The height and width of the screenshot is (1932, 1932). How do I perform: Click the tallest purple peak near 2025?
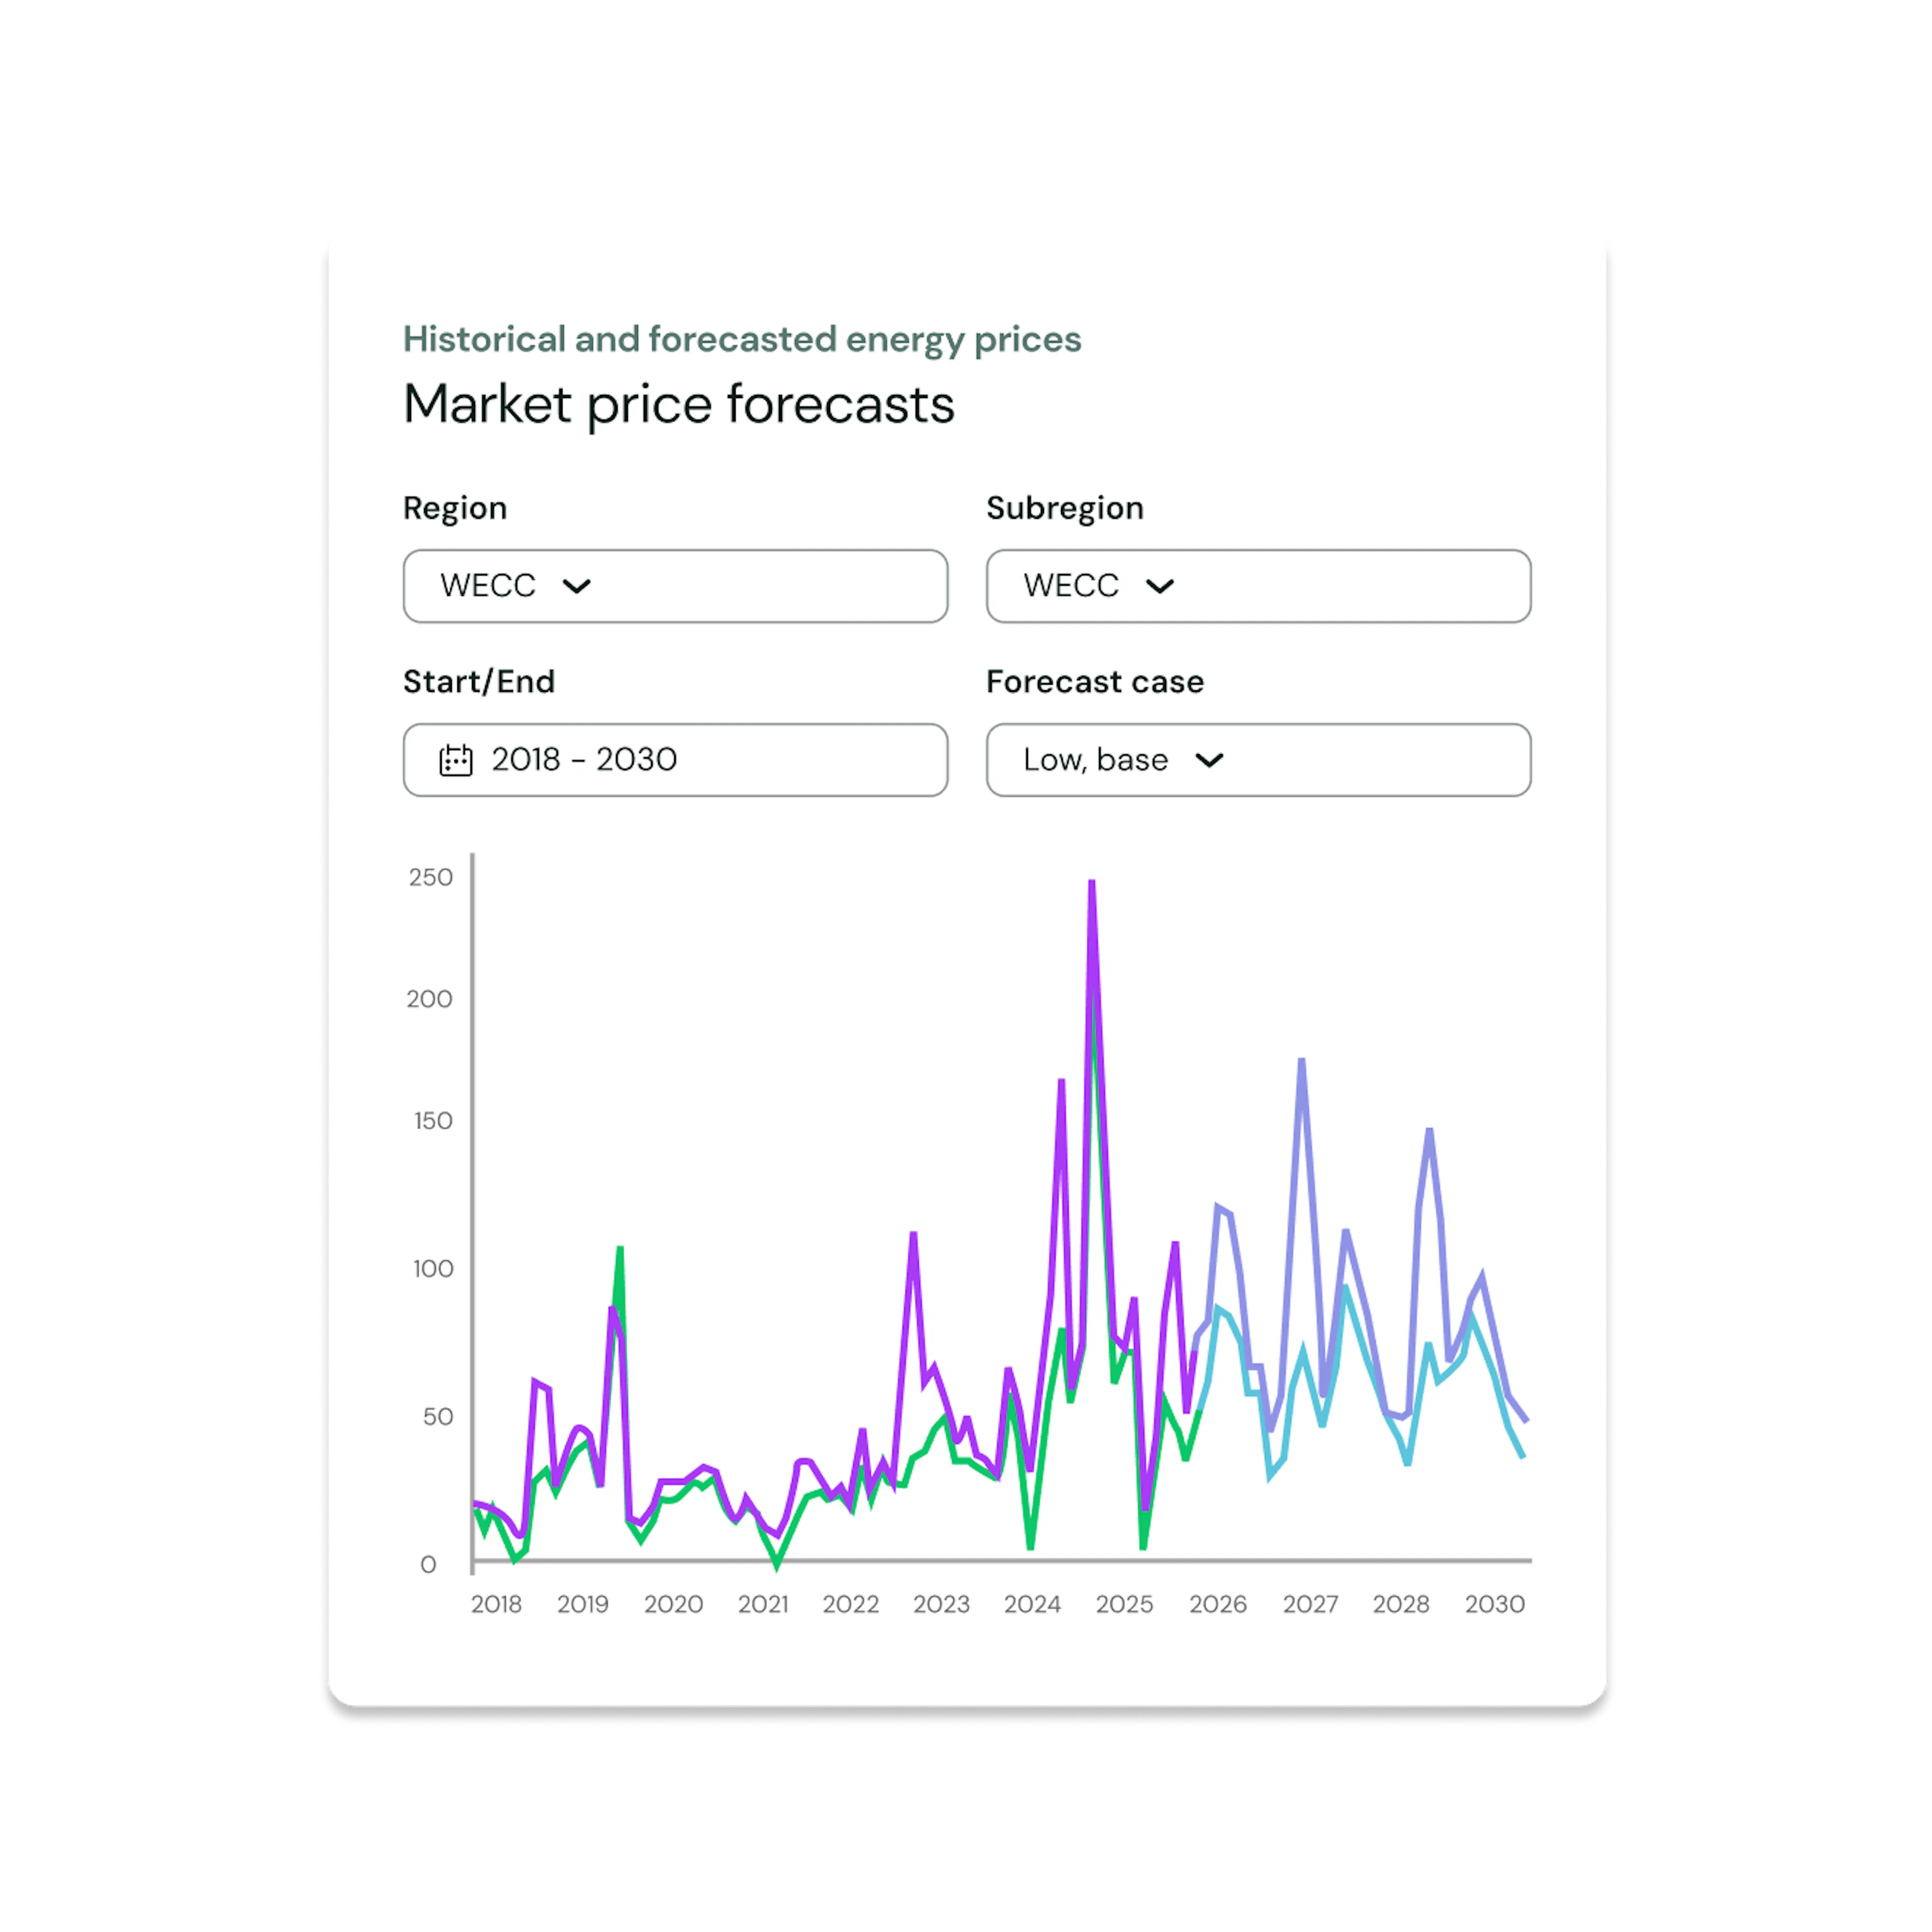pyautogui.click(x=1092, y=884)
